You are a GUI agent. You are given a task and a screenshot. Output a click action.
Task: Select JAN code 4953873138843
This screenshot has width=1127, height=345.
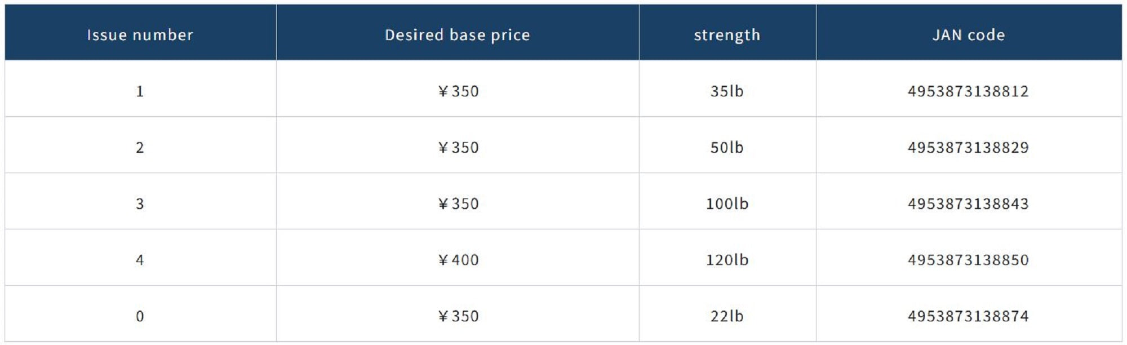tap(968, 204)
